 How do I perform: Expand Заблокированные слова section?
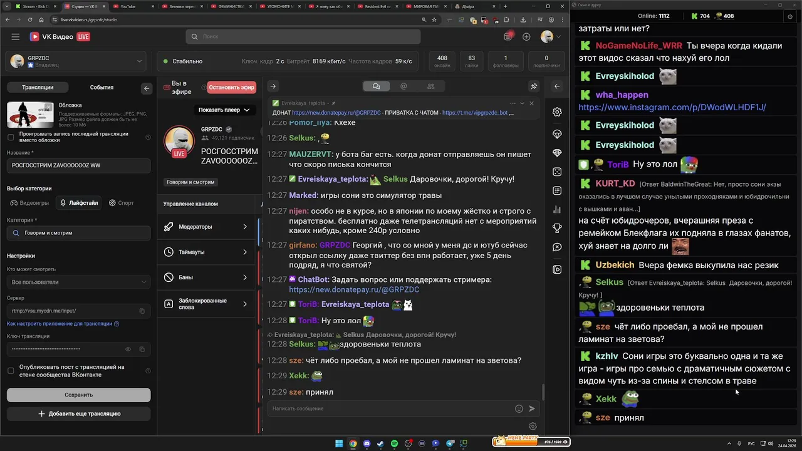(207, 304)
